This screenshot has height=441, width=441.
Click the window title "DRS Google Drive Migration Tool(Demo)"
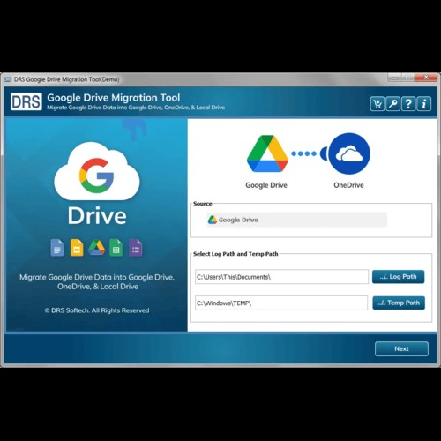point(67,79)
